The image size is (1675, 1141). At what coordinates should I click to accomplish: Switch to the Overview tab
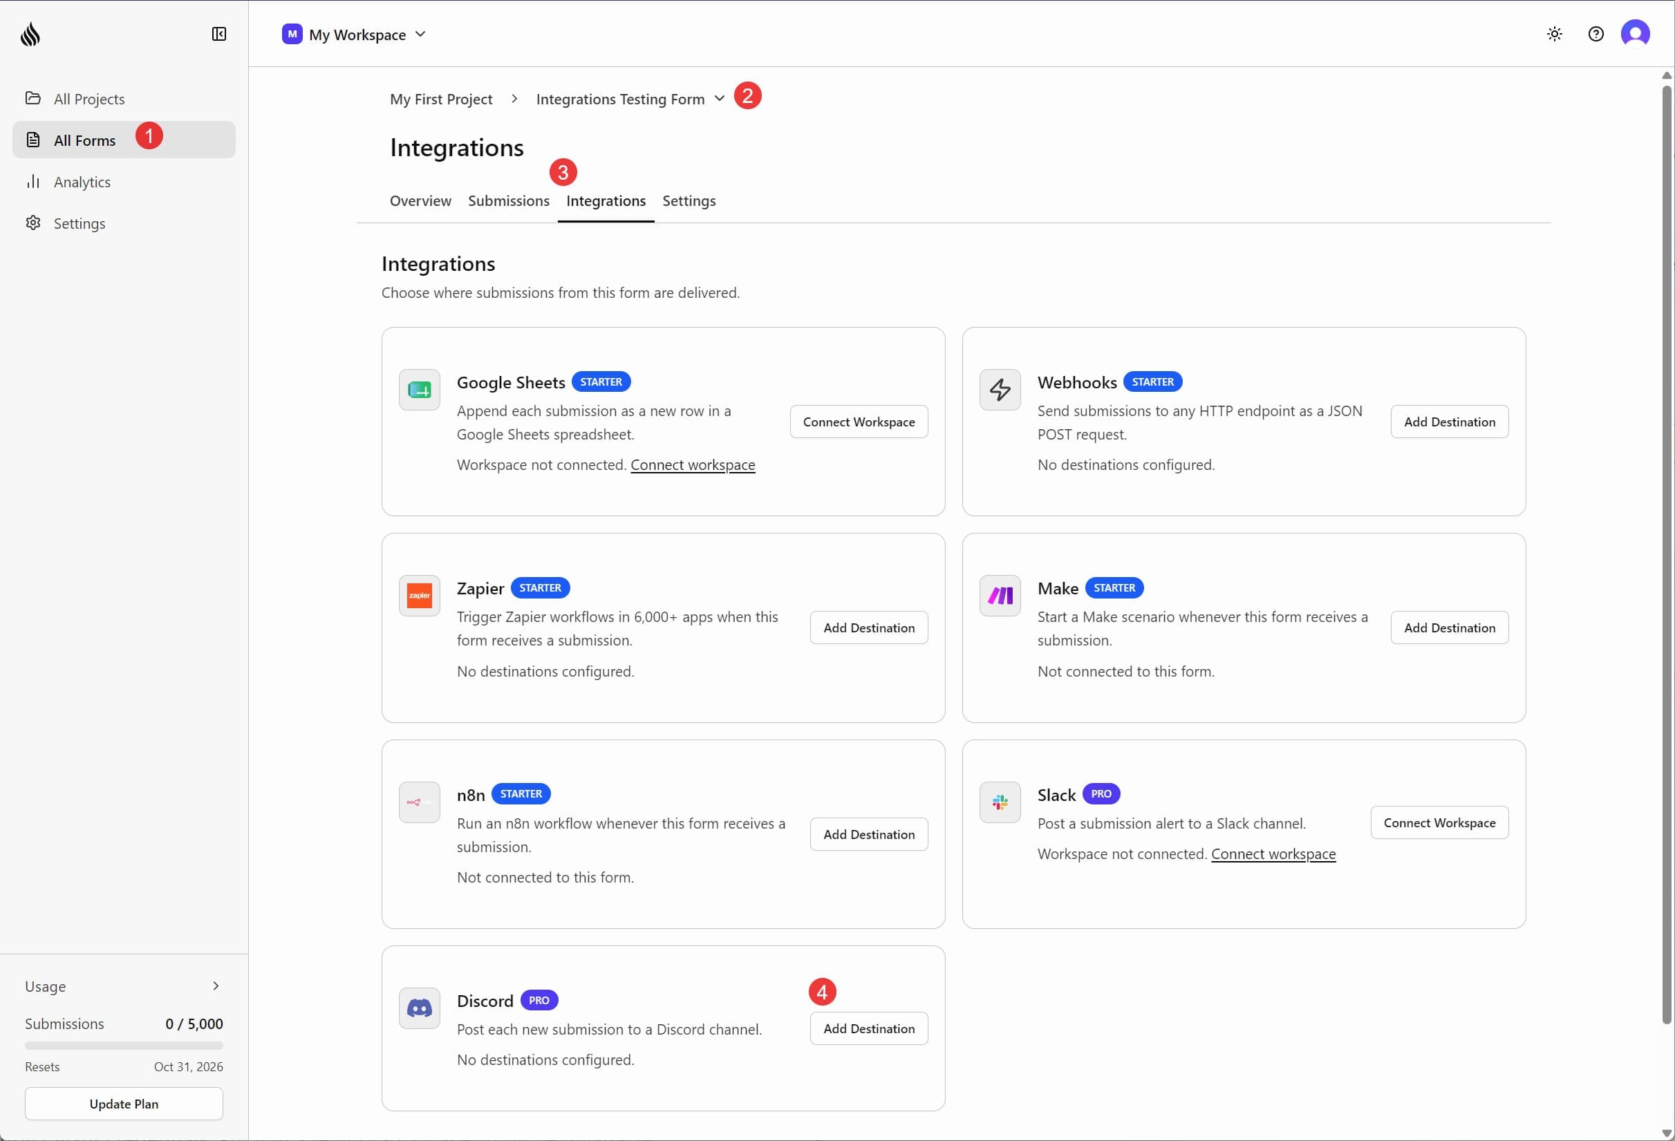(420, 201)
